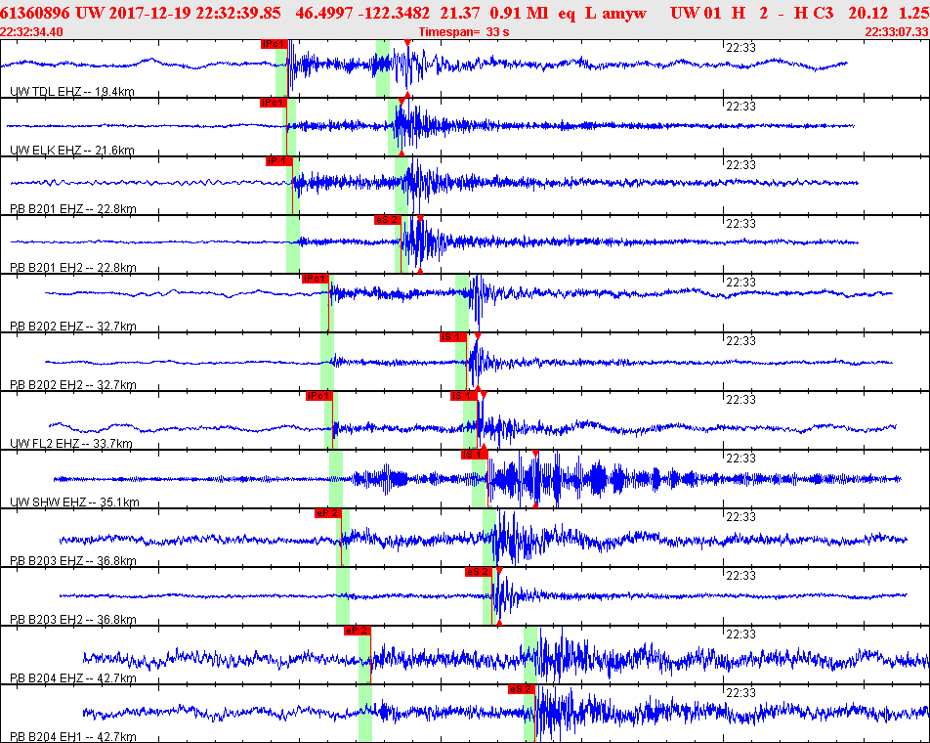Select bottom amplitude triangle on B203 EH2

click(x=499, y=623)
